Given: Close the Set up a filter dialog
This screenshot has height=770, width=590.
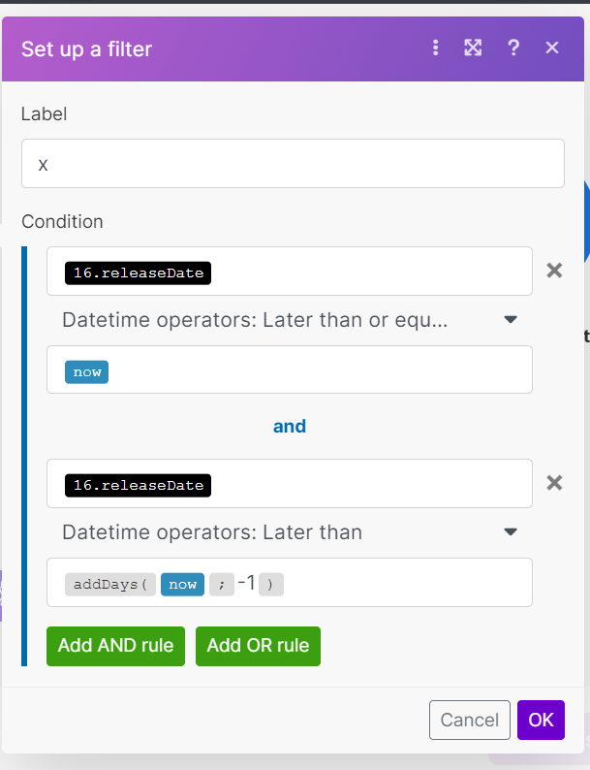Looking at the screenshot, I should pyautogui.click(x=552, y=48).
